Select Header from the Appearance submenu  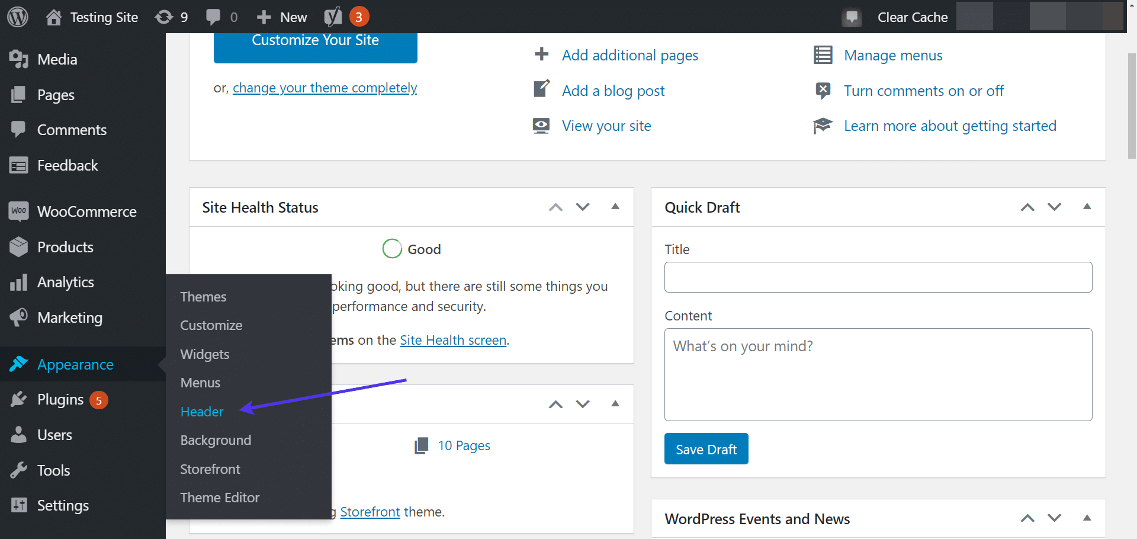pyautogui.click(x=201, y=411)
